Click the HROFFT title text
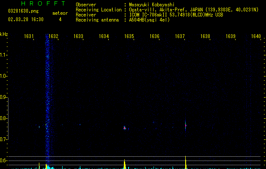Viewport: 266px width, 169px height. click(x=43, y=3)
